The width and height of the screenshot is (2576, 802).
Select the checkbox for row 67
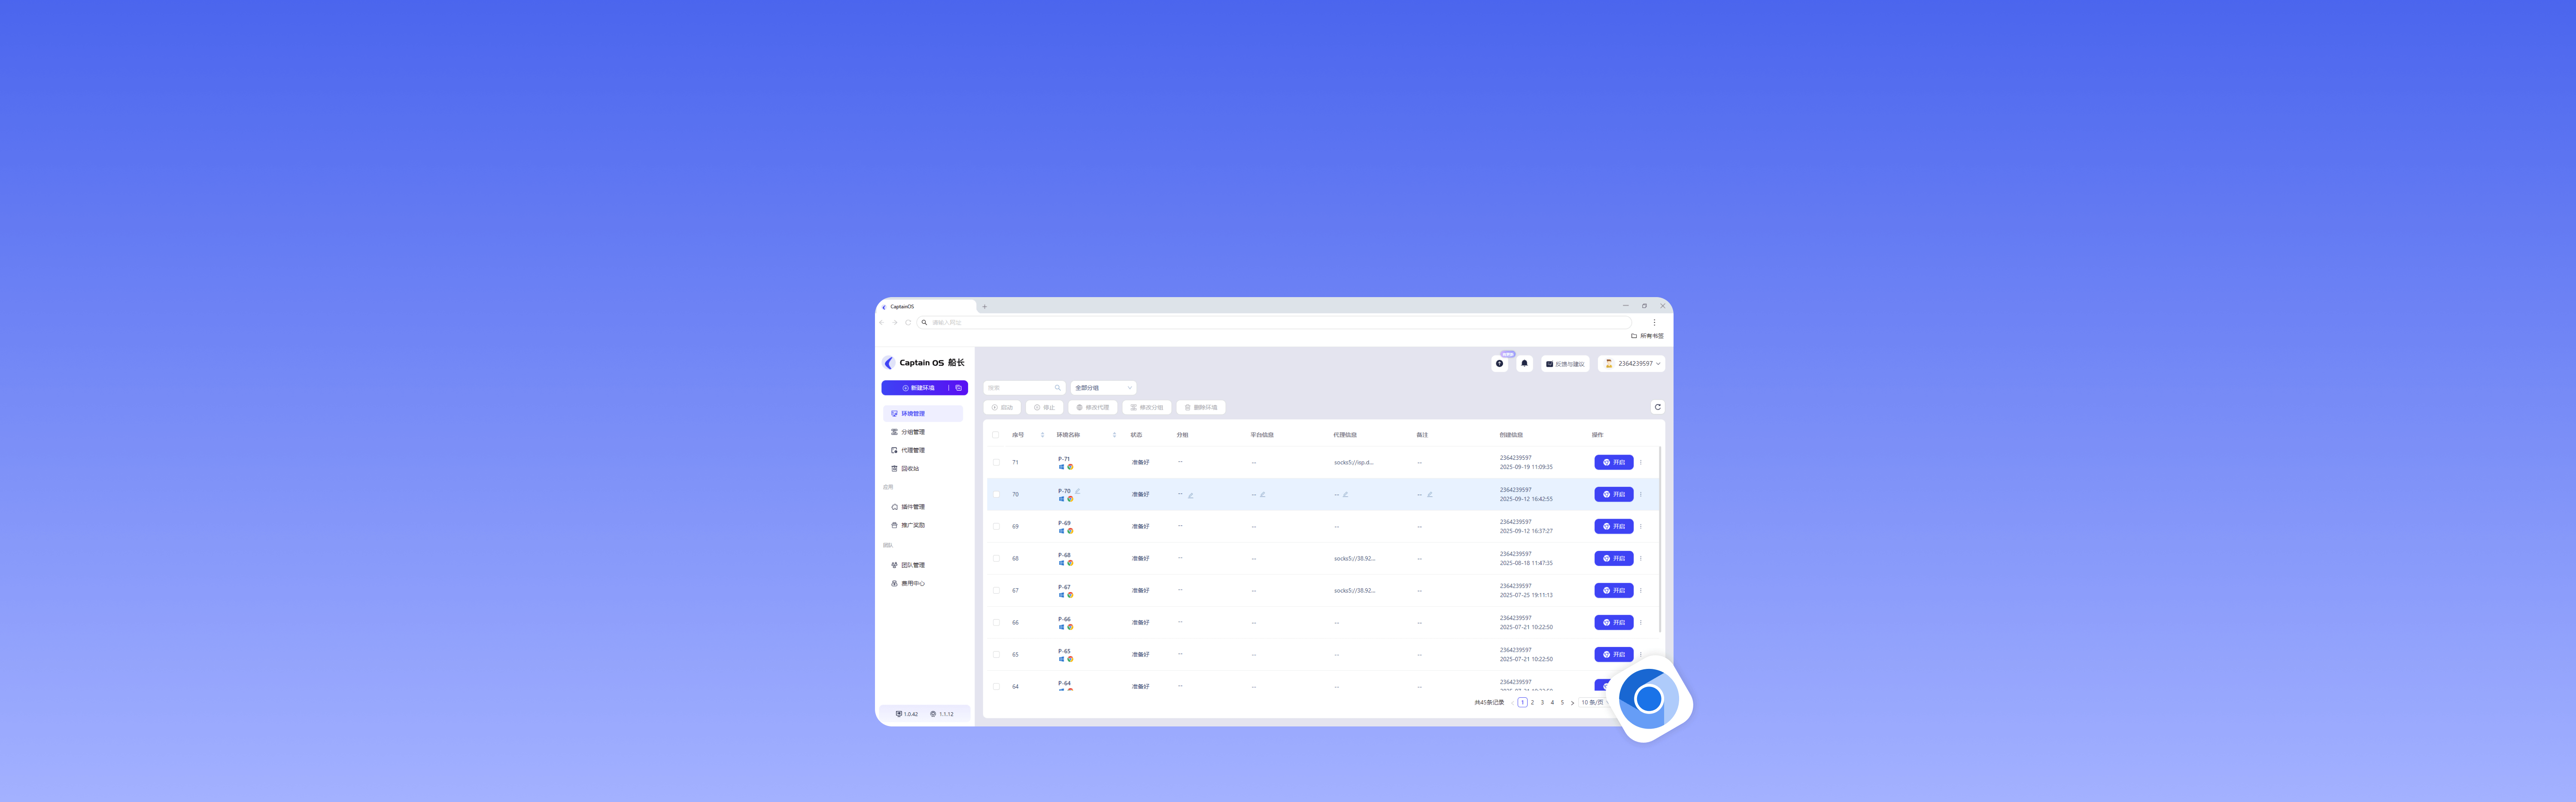coord(996,590)
